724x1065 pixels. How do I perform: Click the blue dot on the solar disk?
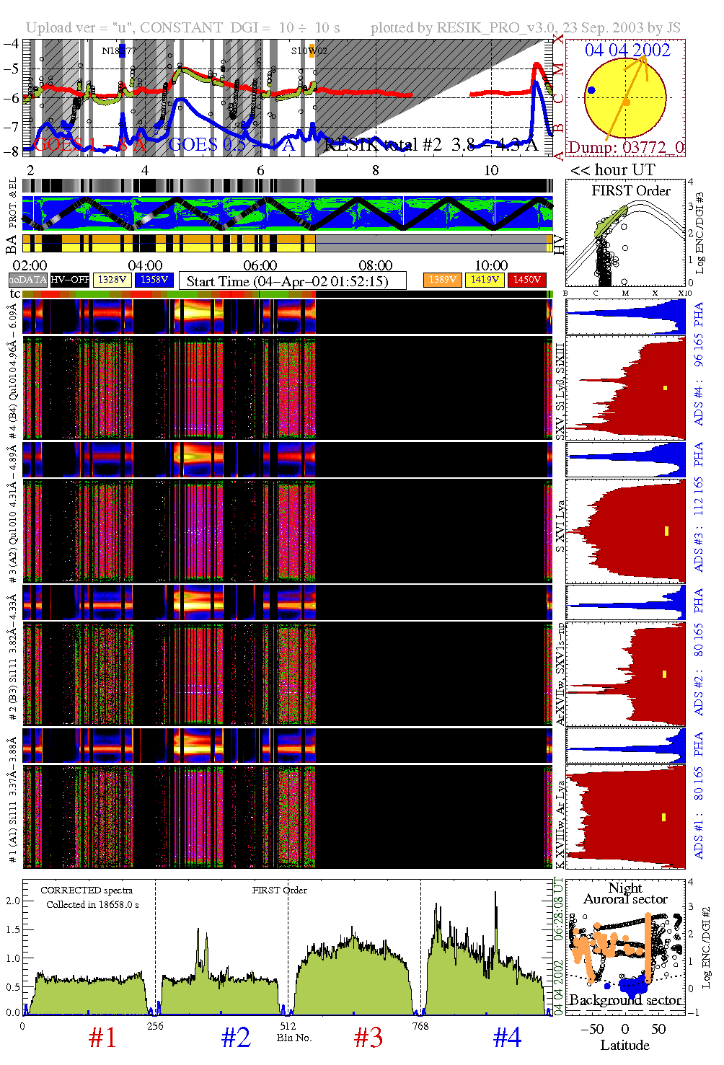click(x=591, y=90)
